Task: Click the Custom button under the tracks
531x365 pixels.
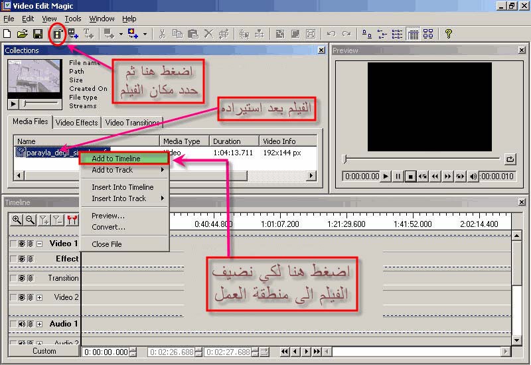Action: pyautogui.click(x=44, y=351)
